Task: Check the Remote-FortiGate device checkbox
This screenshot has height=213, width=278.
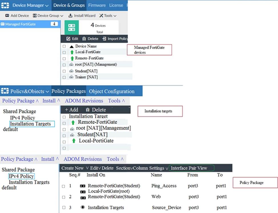Action: (x=64, y=58)
